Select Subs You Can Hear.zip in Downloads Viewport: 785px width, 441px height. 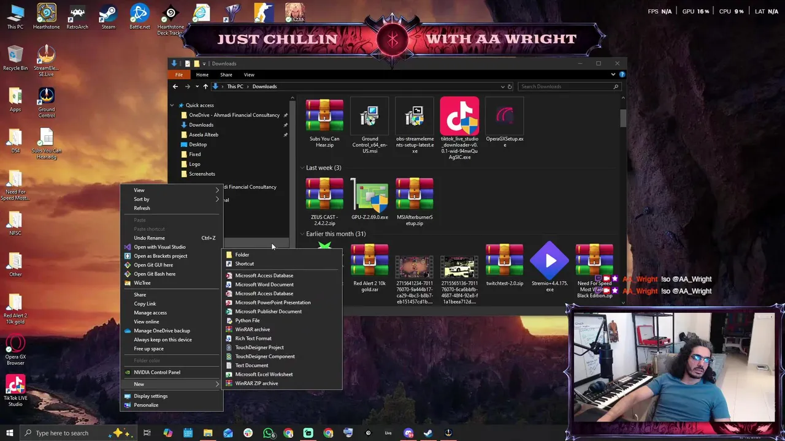coord(324,124)
